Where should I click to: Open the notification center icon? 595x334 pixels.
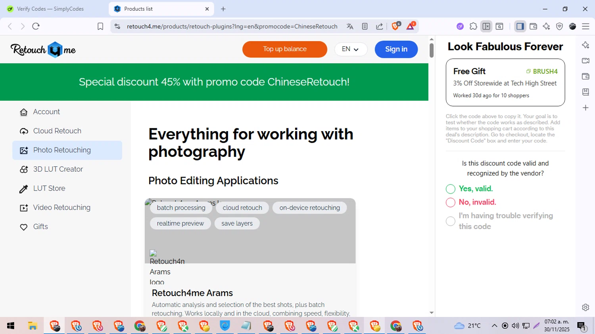click(x=582, y=326)
